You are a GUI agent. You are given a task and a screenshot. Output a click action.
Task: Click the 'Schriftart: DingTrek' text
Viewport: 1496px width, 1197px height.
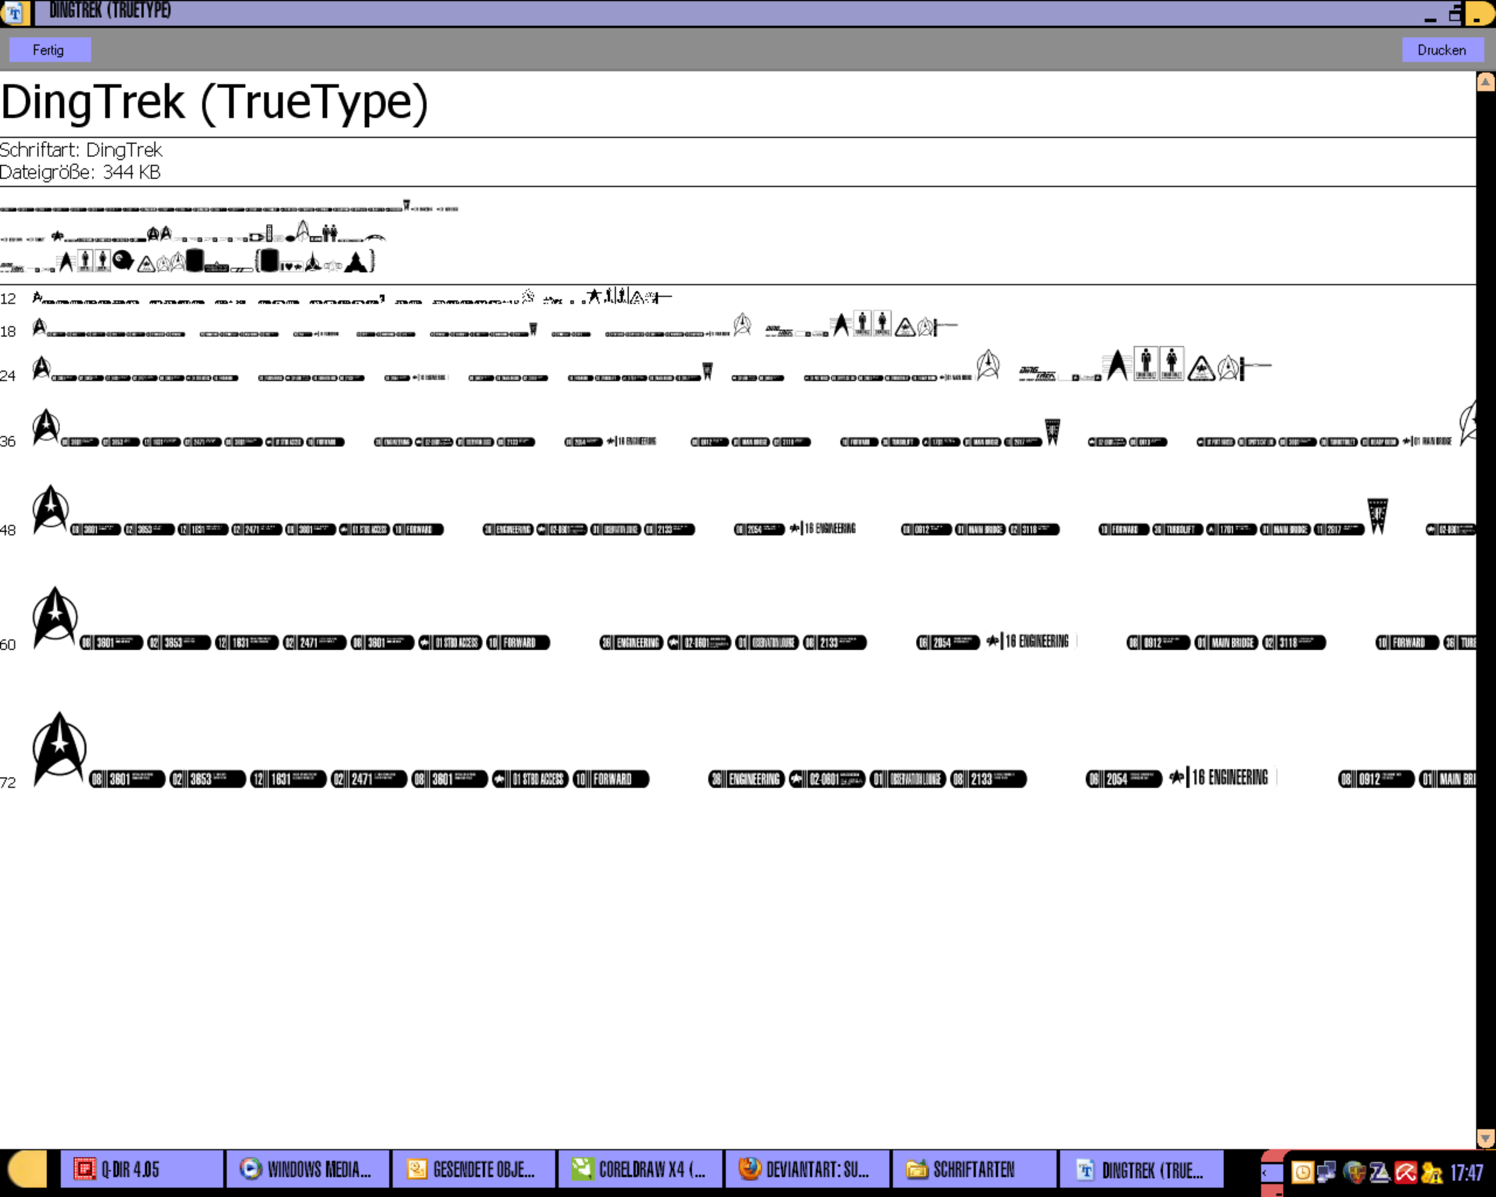(x=81, y=150)
